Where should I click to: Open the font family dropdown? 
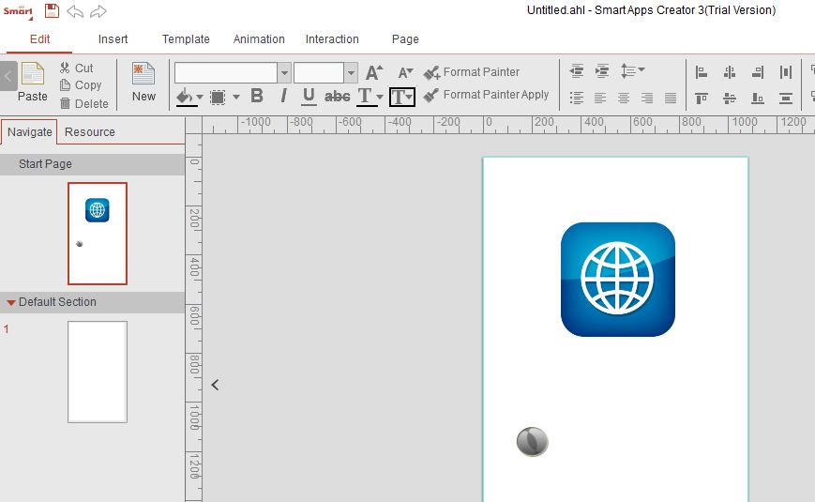(x=284, y=73)
